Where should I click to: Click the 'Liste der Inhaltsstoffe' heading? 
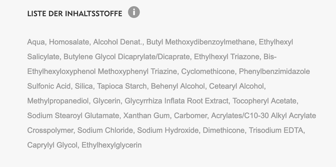[x=75, y=14]
